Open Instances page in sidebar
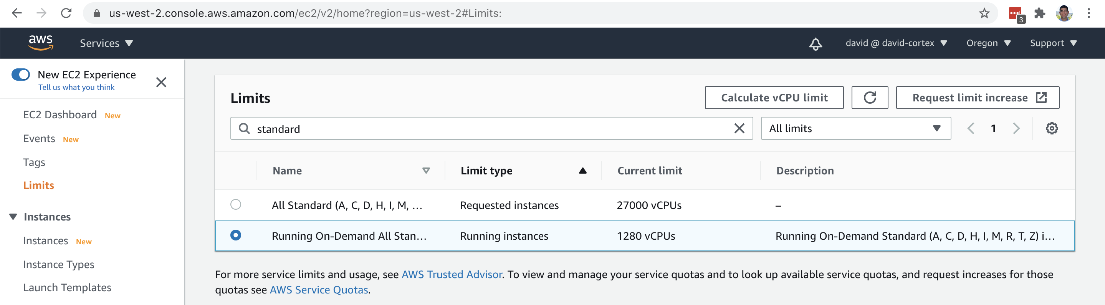 (x=45, y=240)
